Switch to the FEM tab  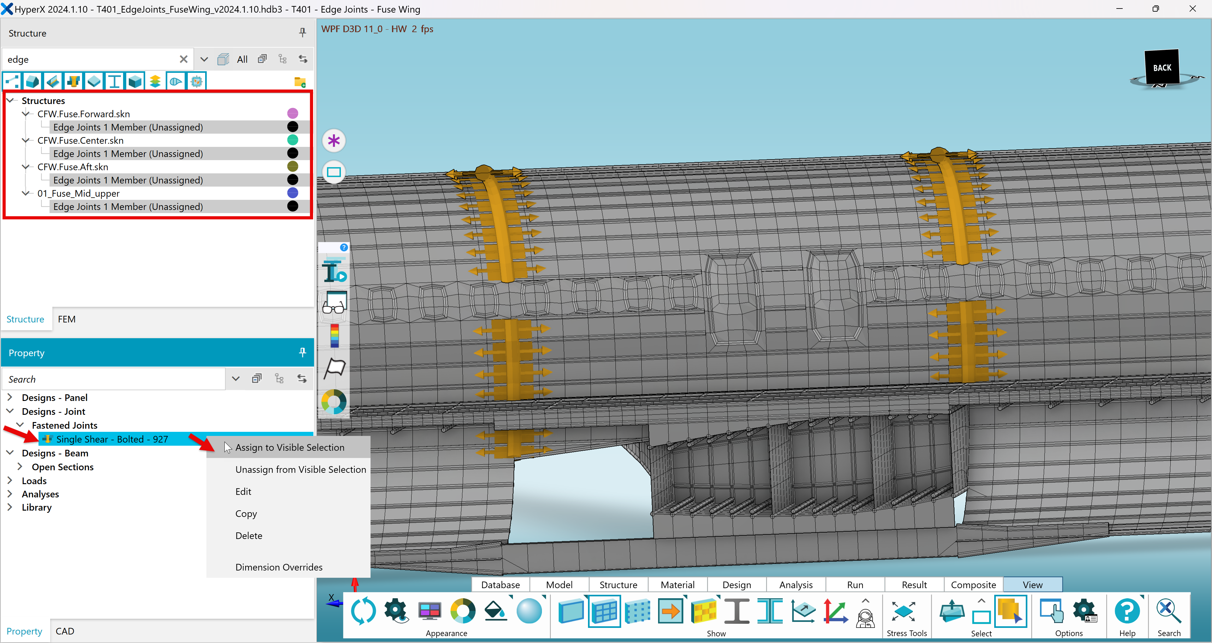pos(66,319)
